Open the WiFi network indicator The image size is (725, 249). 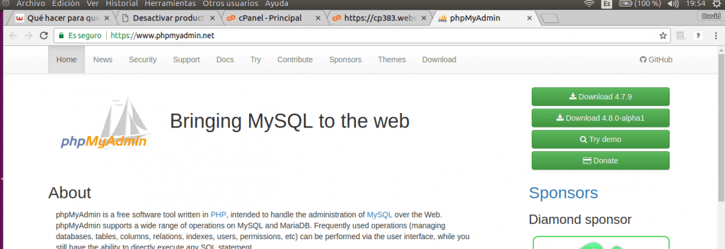tap(589, 4)
